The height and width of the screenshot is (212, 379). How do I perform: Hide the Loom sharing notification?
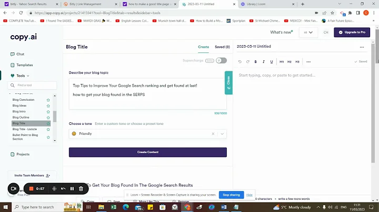point(250,195)
